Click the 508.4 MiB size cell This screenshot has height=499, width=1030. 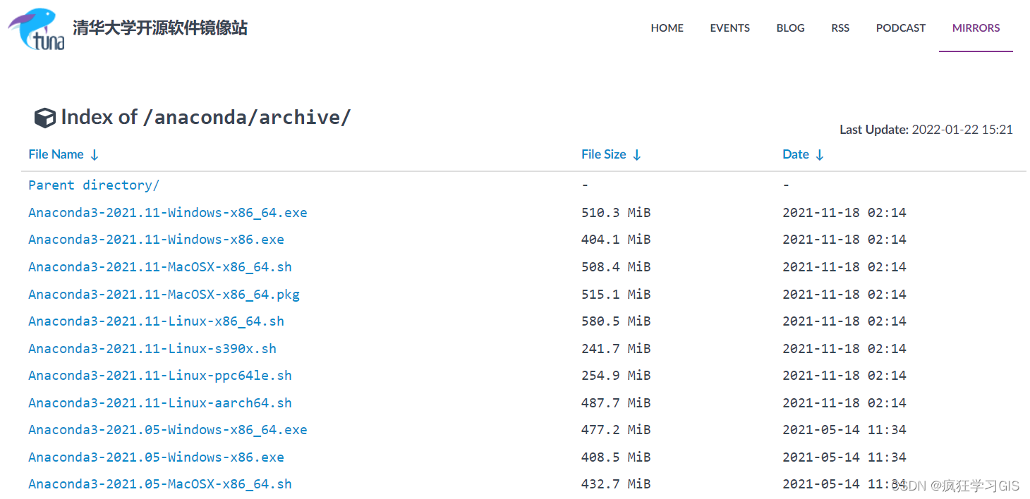point(616,266)
